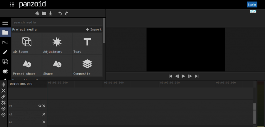265x127 pixels.
Task: Zoom out the timeline with minus icon
Action: [3, 115]
